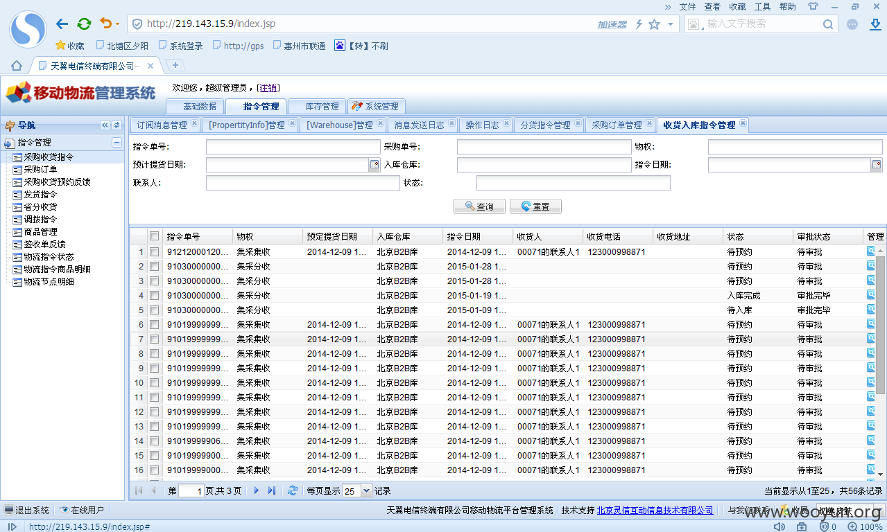This screenshot has height=532, width=887.
Task: Open calendar picker for 指令日期
Action: tap(877, 165)
